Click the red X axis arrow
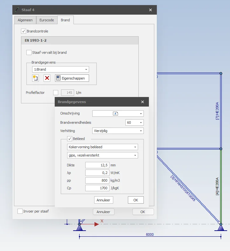Screen dimensions: 230x251 [96, 224]
